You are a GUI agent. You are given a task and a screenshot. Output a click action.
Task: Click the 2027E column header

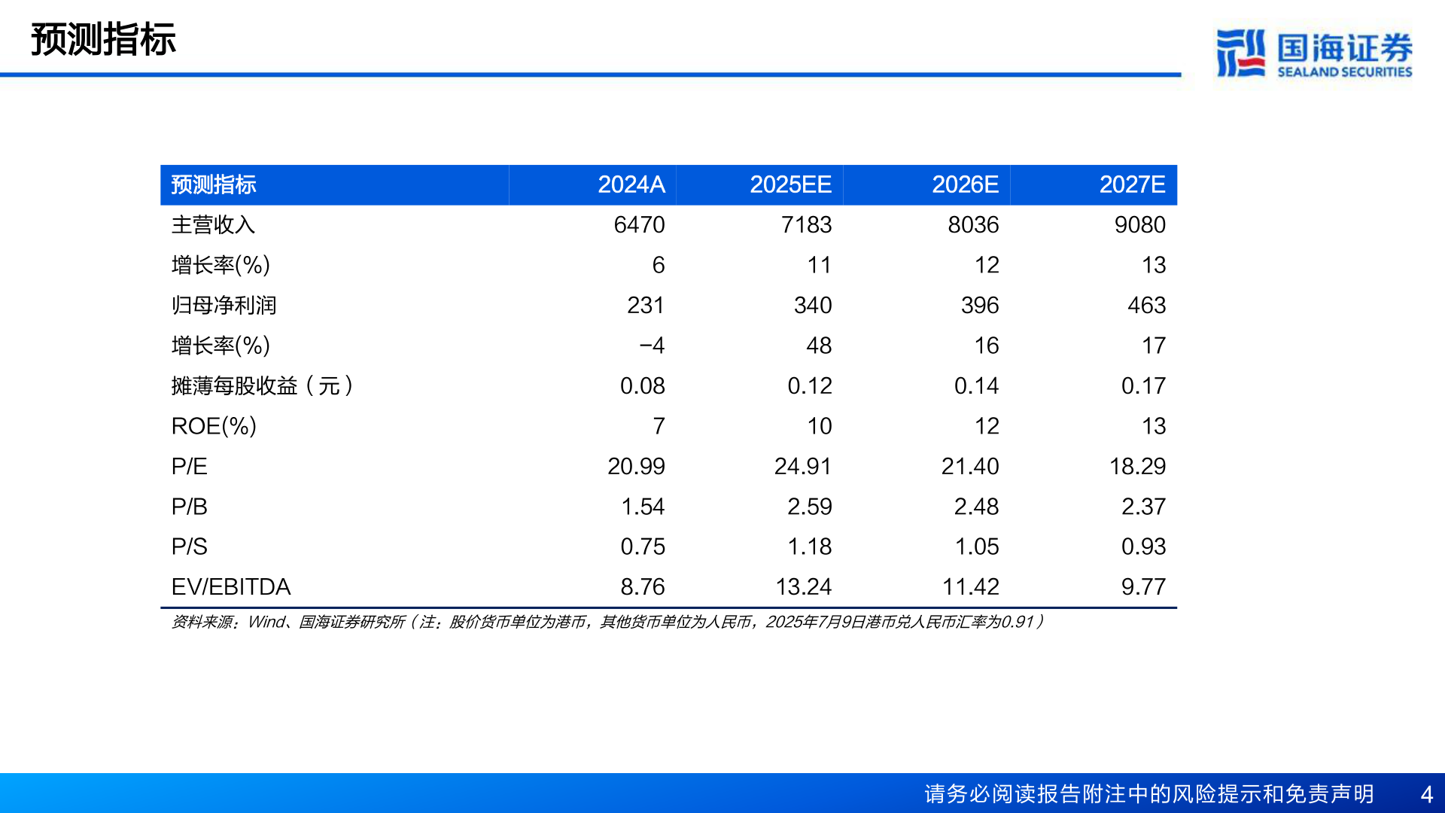coord(1133,184)
